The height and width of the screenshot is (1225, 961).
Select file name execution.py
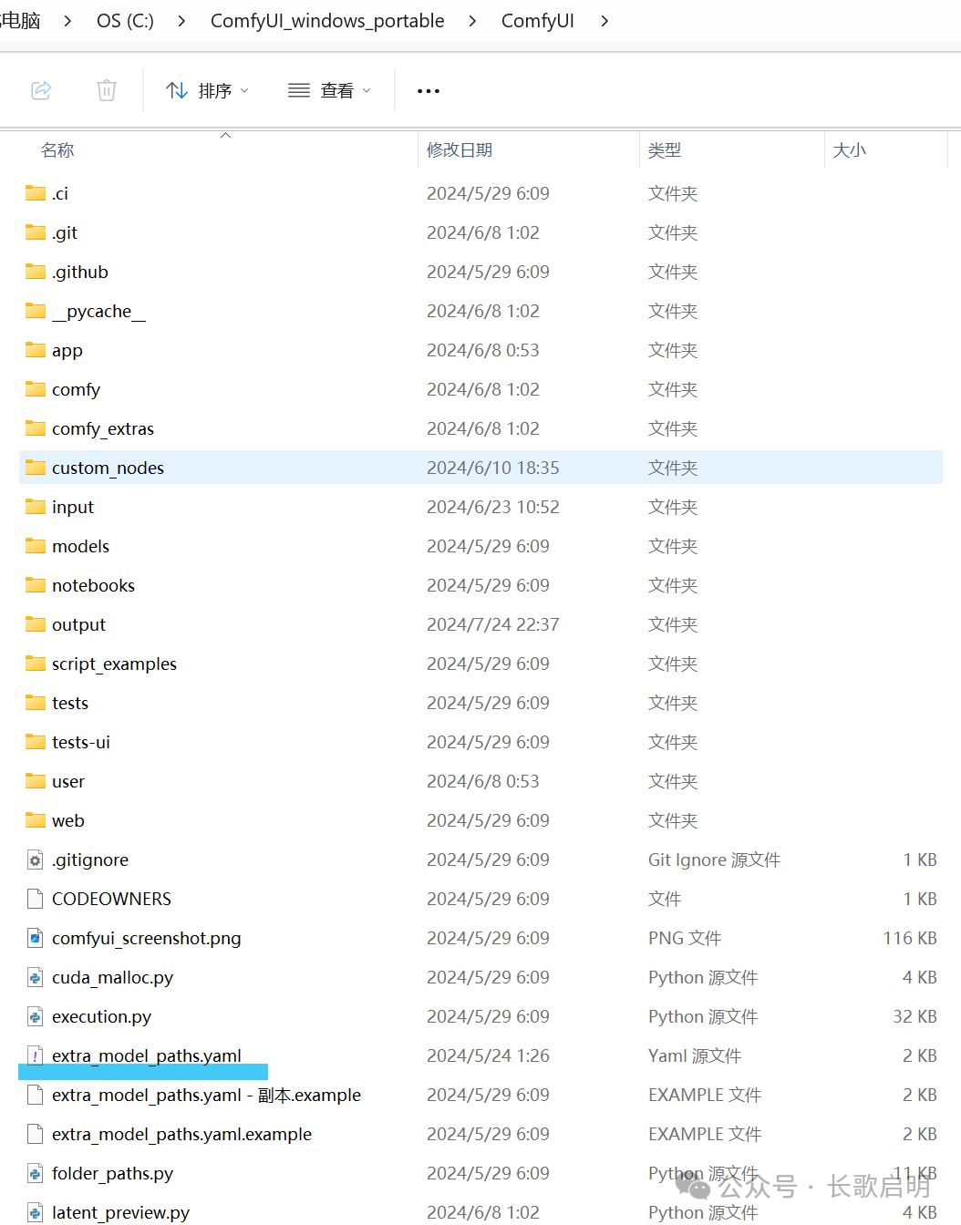pyautogui.click(x=101, y=1016)
